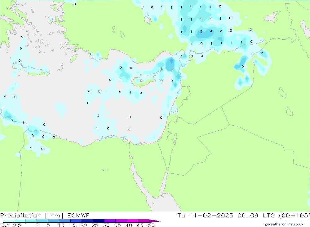Select the 5 to 10 mm legend color
Screen dimensions: 310x227
[x=54, y=221]
